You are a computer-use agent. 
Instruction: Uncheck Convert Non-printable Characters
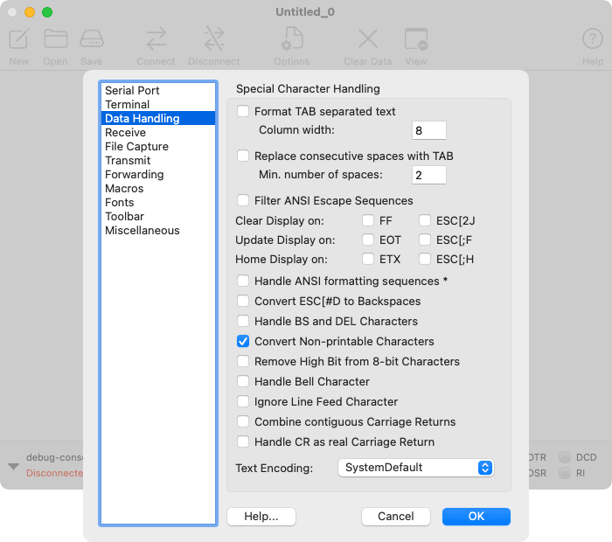[243, 342]
